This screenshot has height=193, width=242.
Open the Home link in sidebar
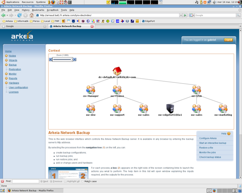(8, 51)
